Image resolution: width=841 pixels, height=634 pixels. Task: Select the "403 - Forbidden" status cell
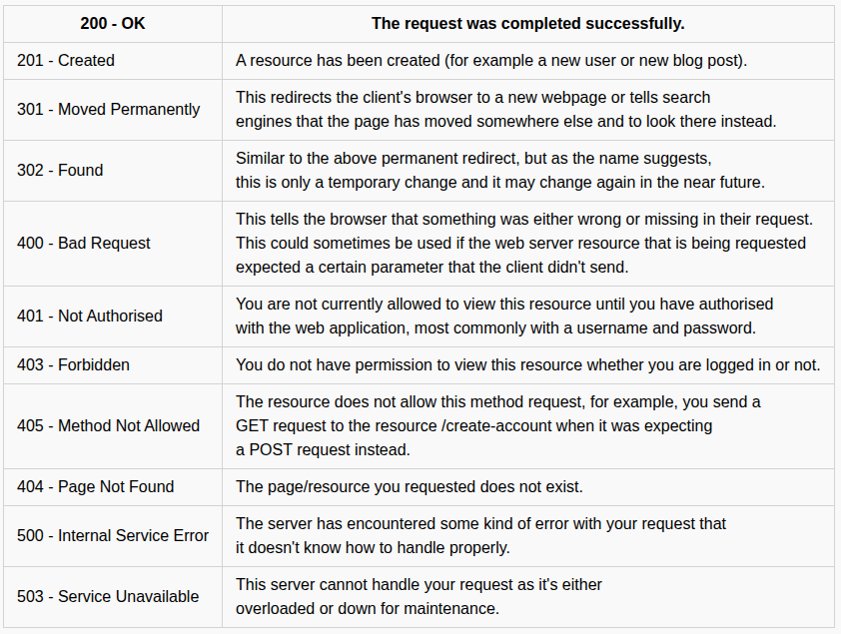(x=74, y=365)
